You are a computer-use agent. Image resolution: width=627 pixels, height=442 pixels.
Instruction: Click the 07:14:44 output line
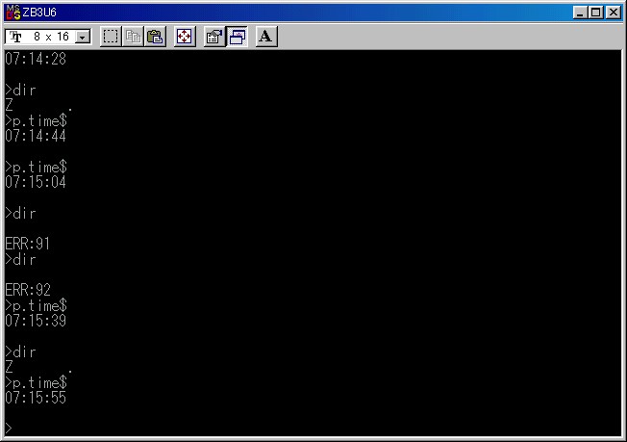tap(36, 136)
